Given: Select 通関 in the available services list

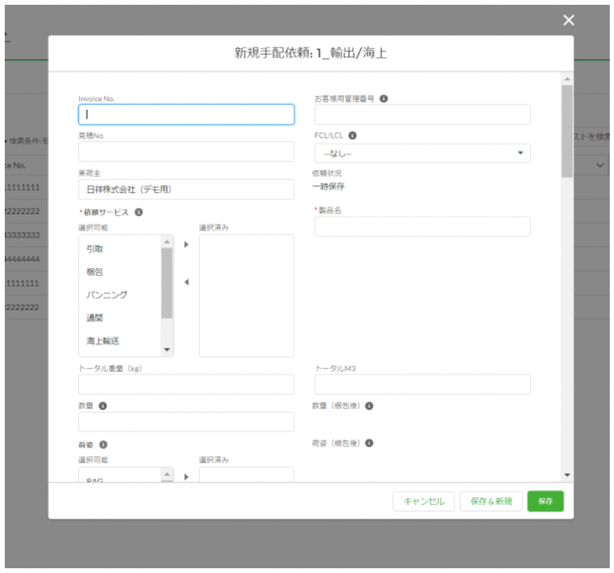Looking at the screenshot, I should 95,318.
